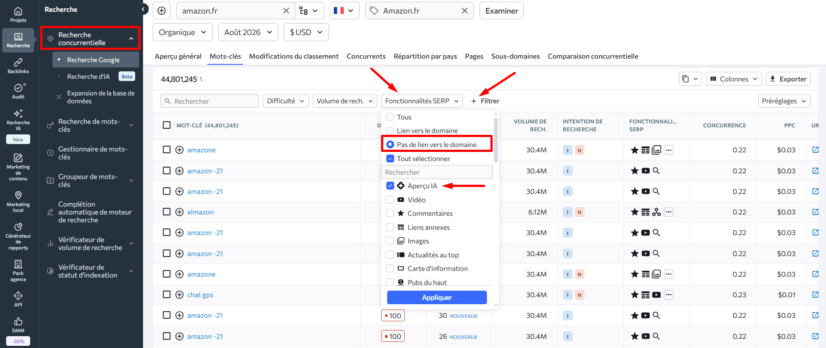Open Recherche IA in sidebar

pyautogui.click(x=18, y=120)
